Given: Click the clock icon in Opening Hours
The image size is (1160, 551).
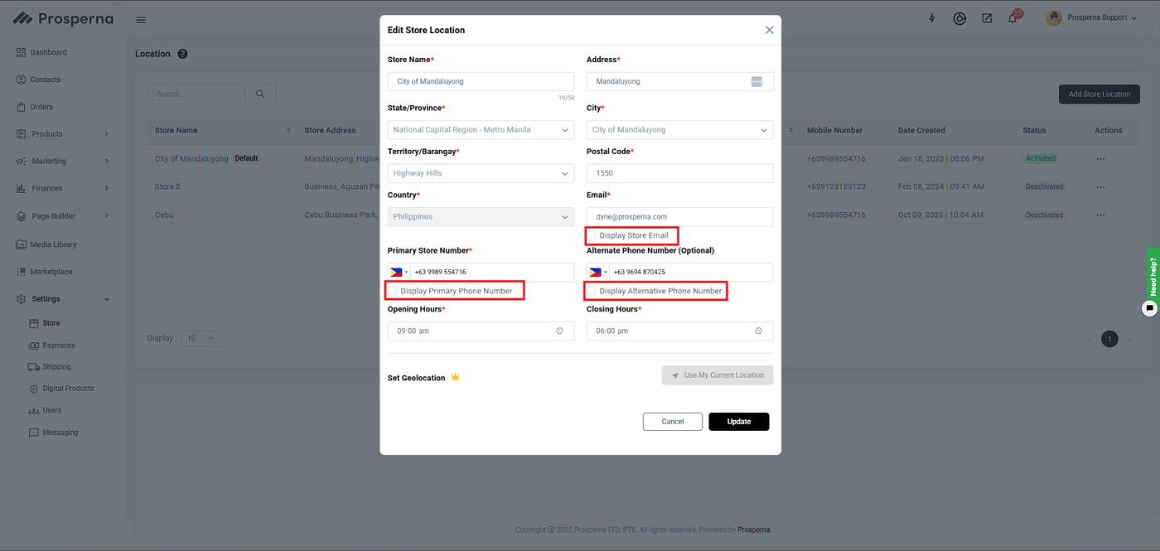Looking at the screenshot, I should (559, 331).
